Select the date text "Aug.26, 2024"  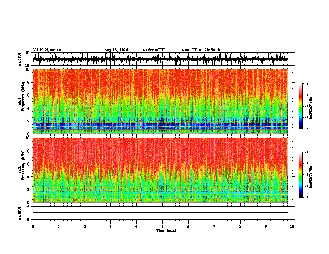click(116, 50)
